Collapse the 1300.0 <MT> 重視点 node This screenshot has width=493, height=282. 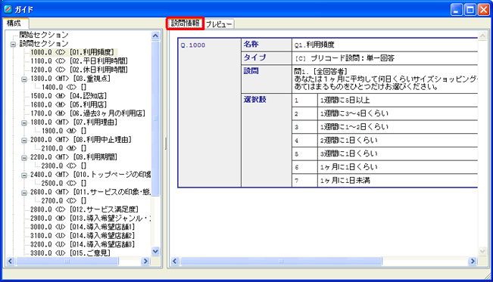(24, 79)
